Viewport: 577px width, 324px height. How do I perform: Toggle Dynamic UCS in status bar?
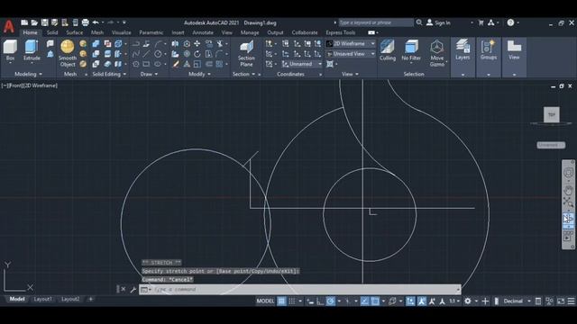411,301
